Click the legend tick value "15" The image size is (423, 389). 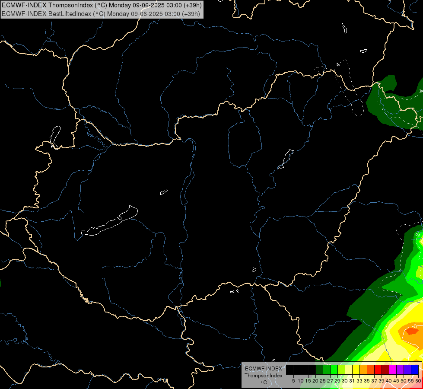(x=308, y=381)
